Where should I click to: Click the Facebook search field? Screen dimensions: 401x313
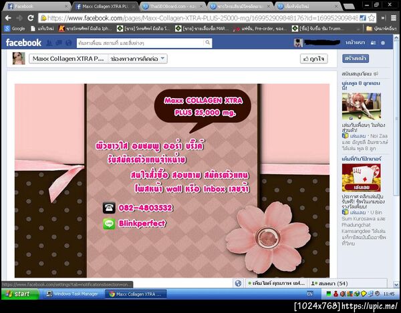(140, 43)
